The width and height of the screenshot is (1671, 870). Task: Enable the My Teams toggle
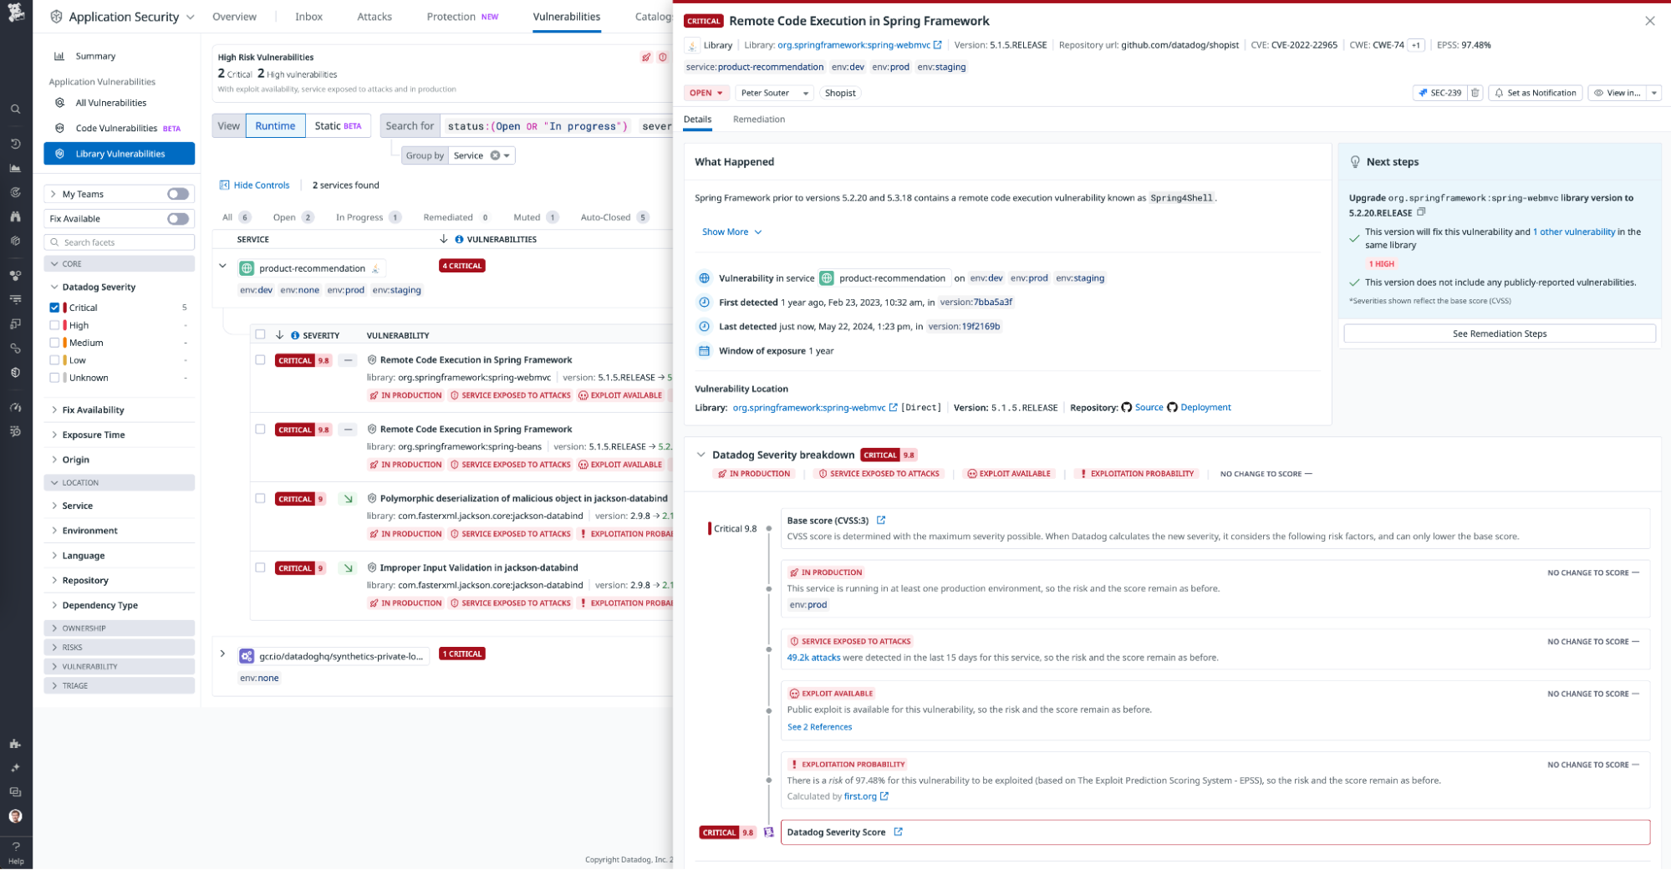(176, 193)
